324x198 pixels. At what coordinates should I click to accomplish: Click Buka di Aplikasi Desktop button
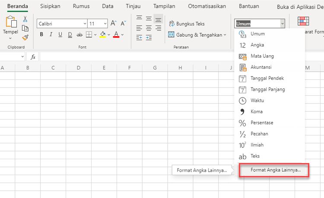[x=300, y=7]
